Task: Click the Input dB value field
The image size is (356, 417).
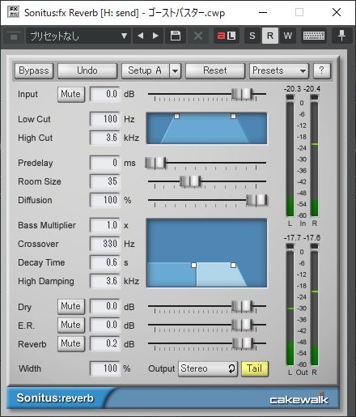Action: tap(104, 94)
